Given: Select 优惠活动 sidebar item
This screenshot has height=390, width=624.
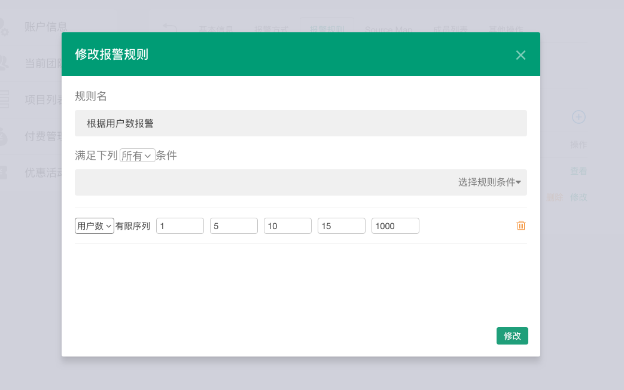Looking at the screenshot, I should 44,172.
